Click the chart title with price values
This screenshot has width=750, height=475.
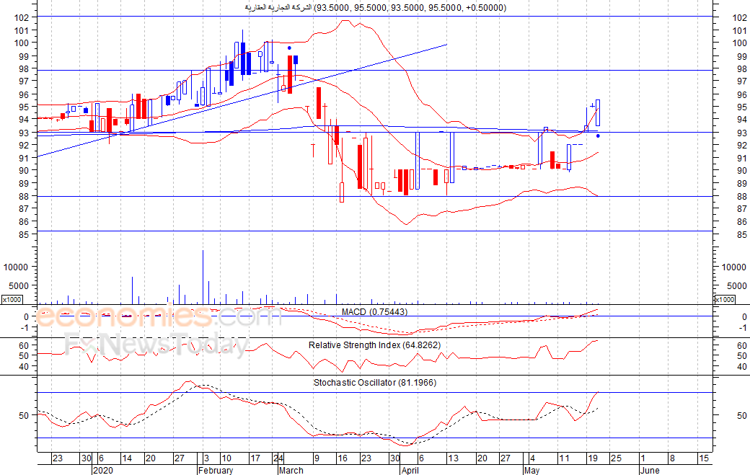376,8
